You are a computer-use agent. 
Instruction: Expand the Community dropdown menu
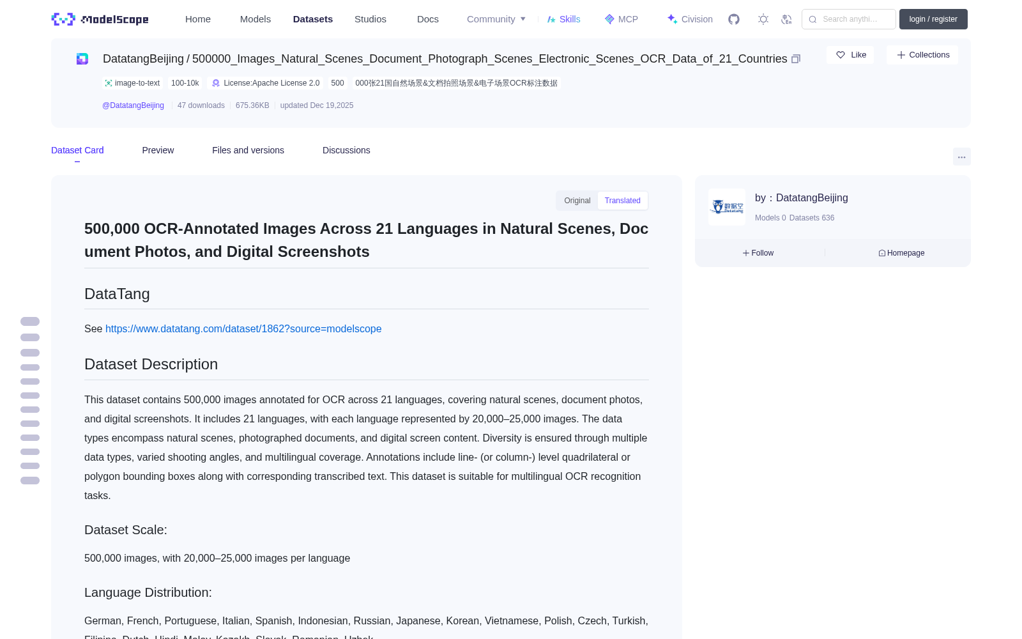496,19
